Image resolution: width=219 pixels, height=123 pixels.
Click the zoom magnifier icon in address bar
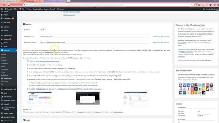click(x=192, y=5)
